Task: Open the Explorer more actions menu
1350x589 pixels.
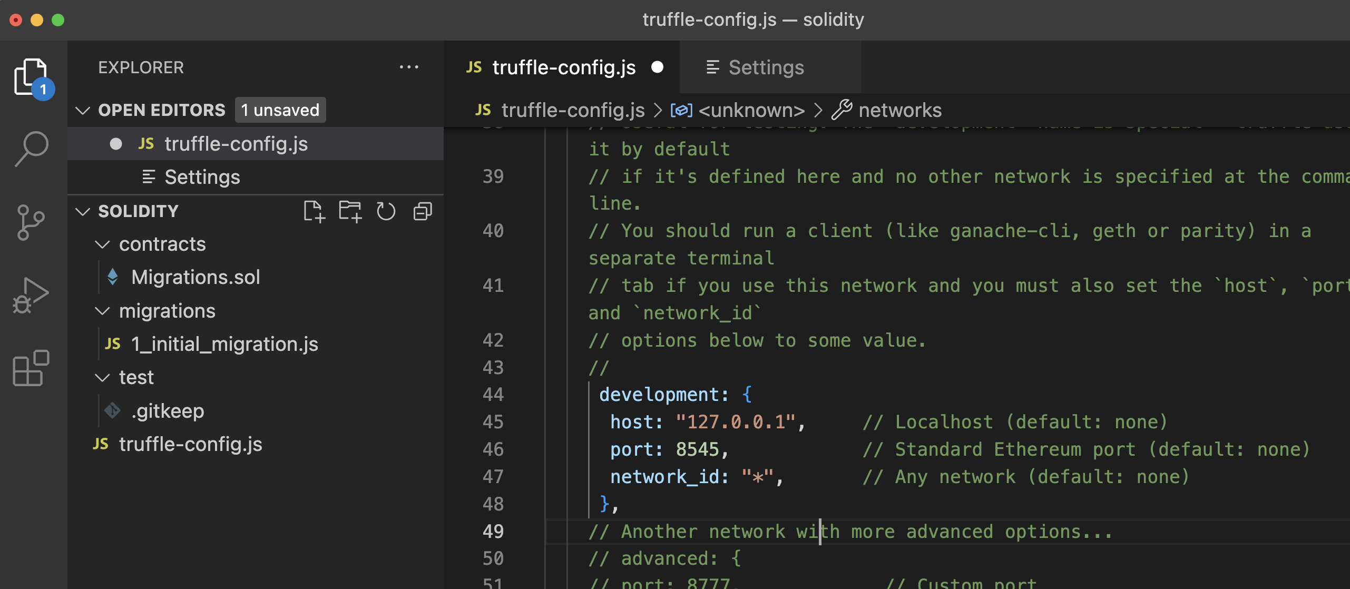Action: 409,67
